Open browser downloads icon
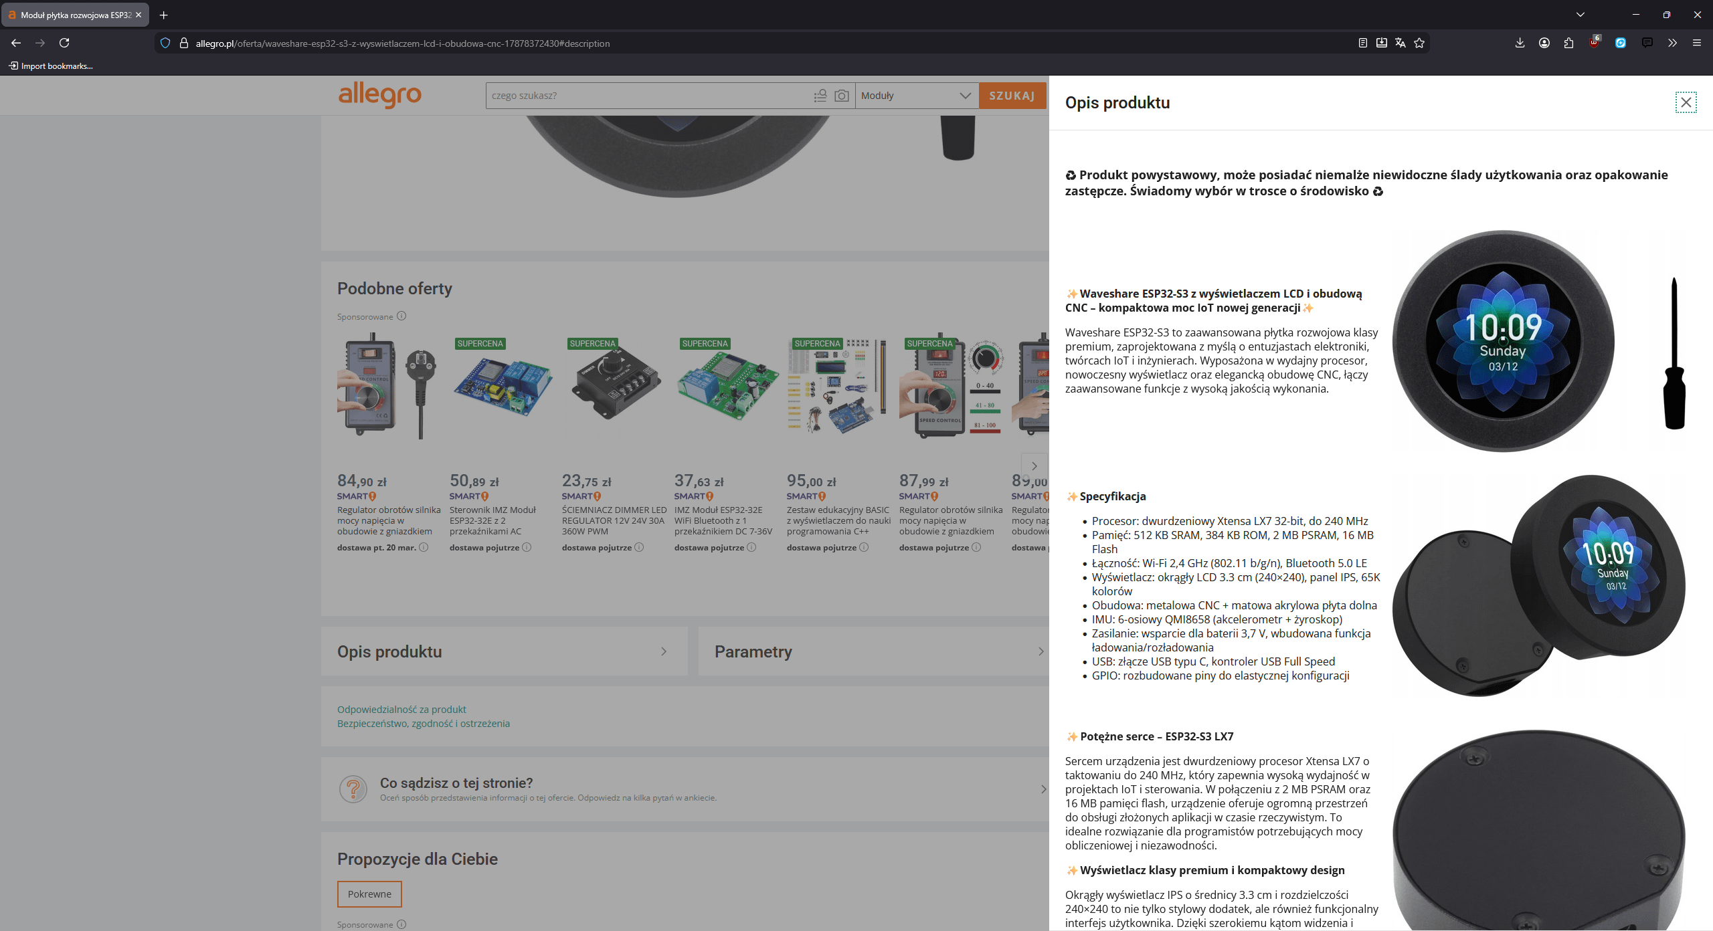The width and height of the screenshot is (1713, 931). (x=1520, y=43)
